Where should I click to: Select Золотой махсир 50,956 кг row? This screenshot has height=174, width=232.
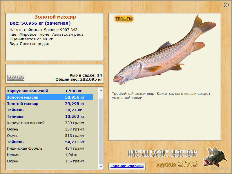click(x=50, y=97)
